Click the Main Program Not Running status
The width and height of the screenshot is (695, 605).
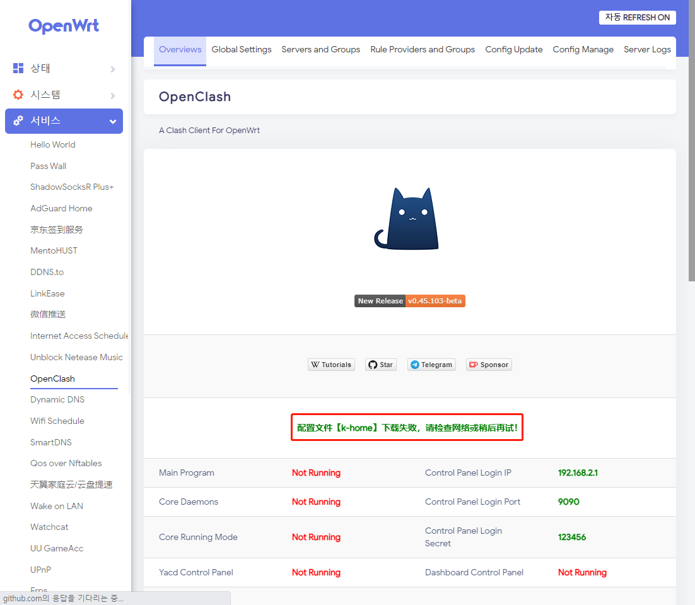[316, 473]
